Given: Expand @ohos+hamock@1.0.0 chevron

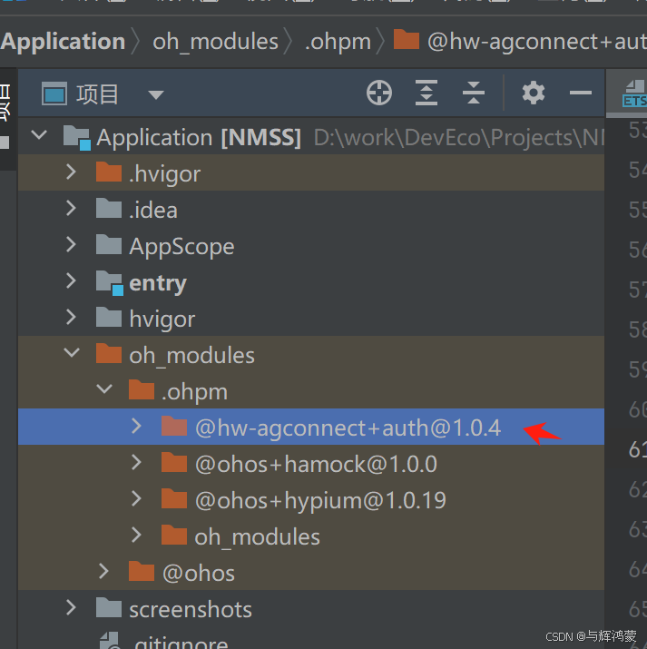Looking at the screenshot, I should 136,462.
